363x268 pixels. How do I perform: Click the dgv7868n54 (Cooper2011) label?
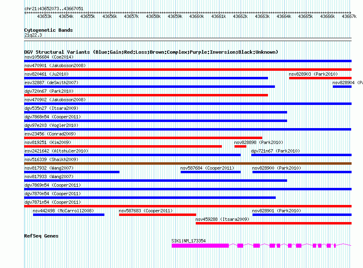(x=53, y=117)
